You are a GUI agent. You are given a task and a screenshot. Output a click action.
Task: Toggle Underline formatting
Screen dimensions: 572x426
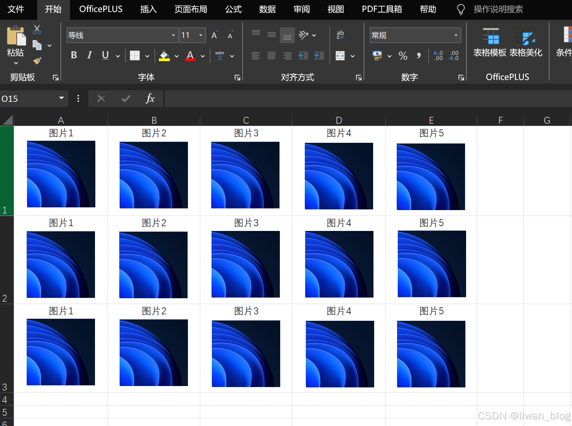(105, 55)
